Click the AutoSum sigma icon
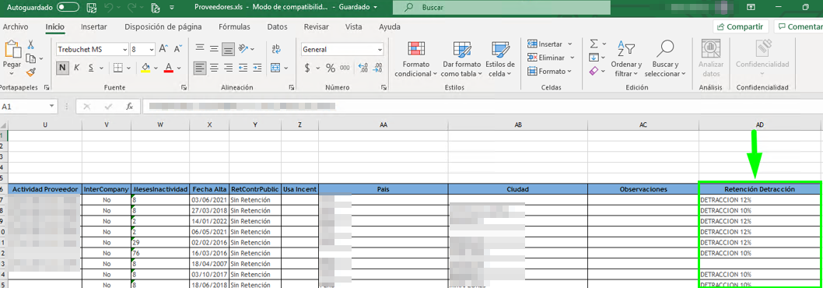 point(594,44)
